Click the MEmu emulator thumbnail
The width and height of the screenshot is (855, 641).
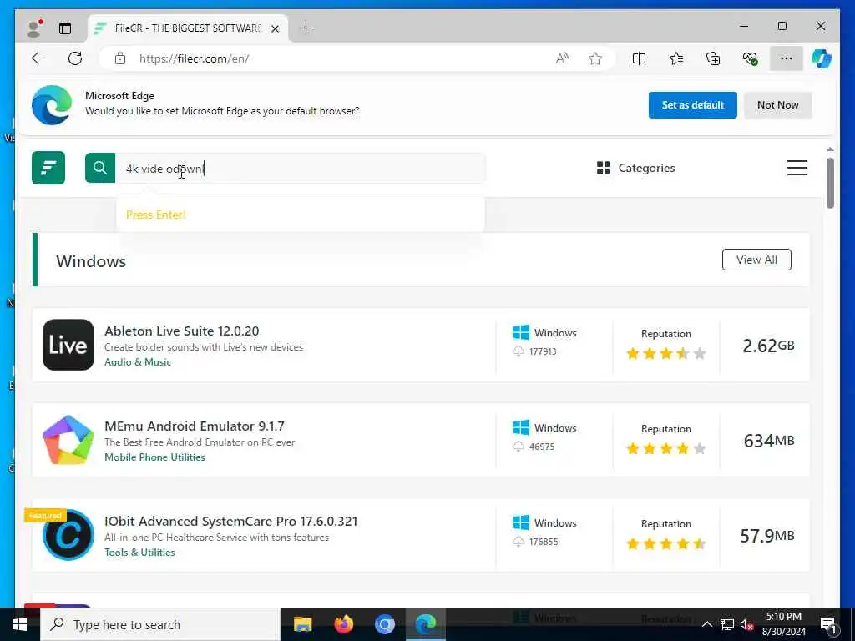(x=68, y=440)
